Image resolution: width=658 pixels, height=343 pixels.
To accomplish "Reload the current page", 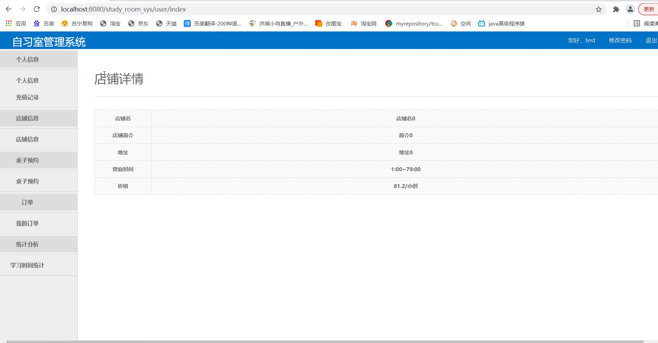I will pyautogui.click(x=37, y=9).
